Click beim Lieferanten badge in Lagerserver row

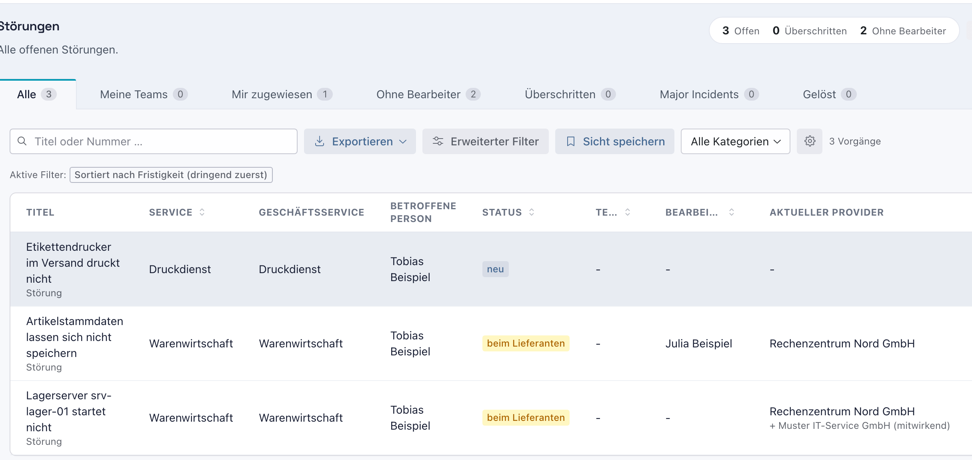click(x=526, y=418)
